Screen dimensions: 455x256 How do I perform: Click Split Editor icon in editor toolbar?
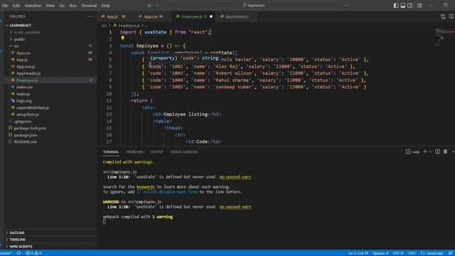[x=451, y=16]
